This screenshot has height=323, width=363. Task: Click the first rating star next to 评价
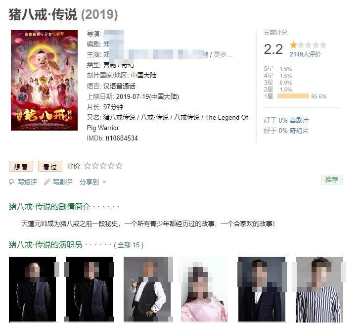(87, 166)
